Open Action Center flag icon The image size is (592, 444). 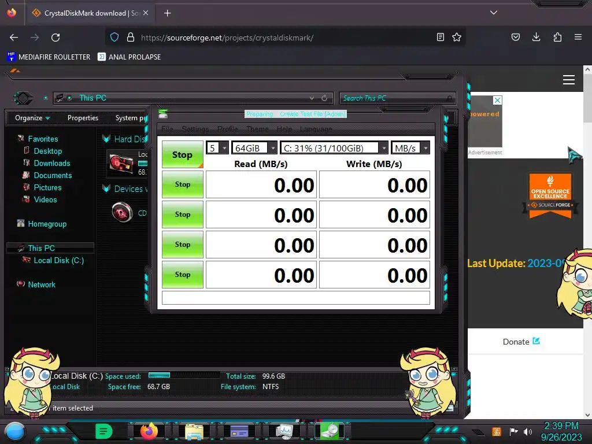(x=513, y=431)
